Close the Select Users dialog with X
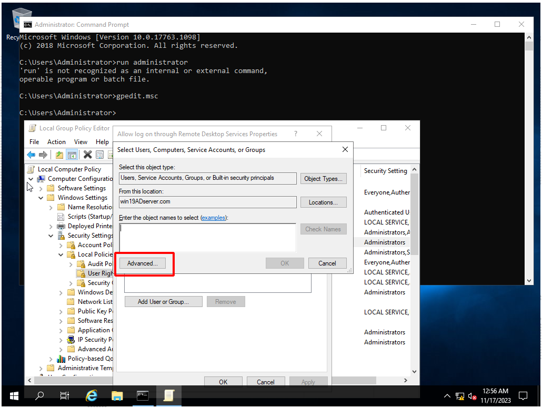The height and width of the screenshot is (408, 542). pyautogui.click(x=345, y=149)
